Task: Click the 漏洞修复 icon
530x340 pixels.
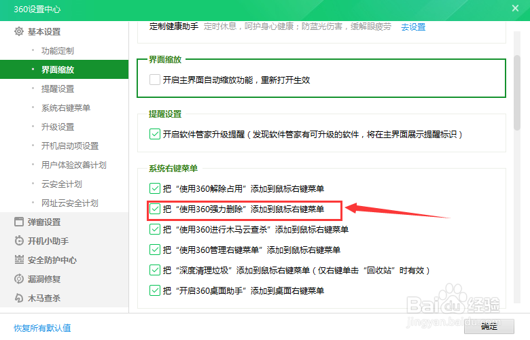Action: click(19, 279)
